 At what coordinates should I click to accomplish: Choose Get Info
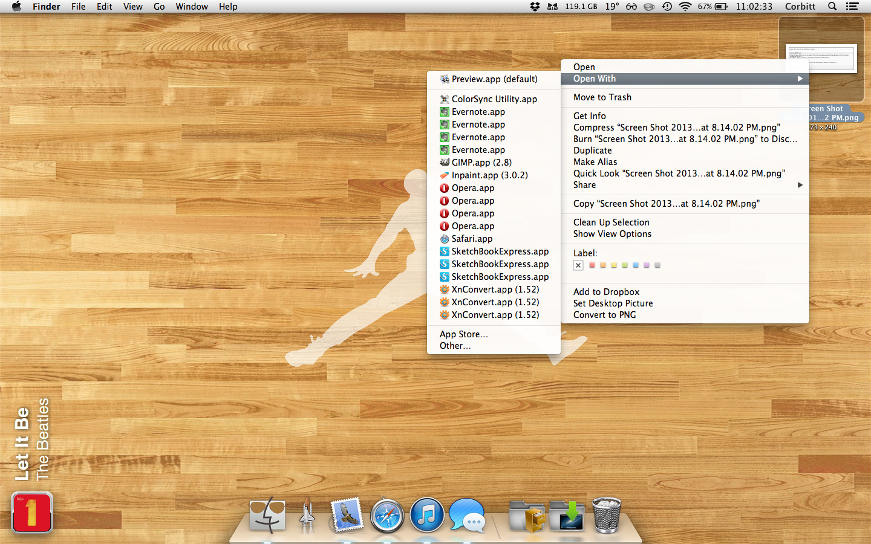point(685,116)
